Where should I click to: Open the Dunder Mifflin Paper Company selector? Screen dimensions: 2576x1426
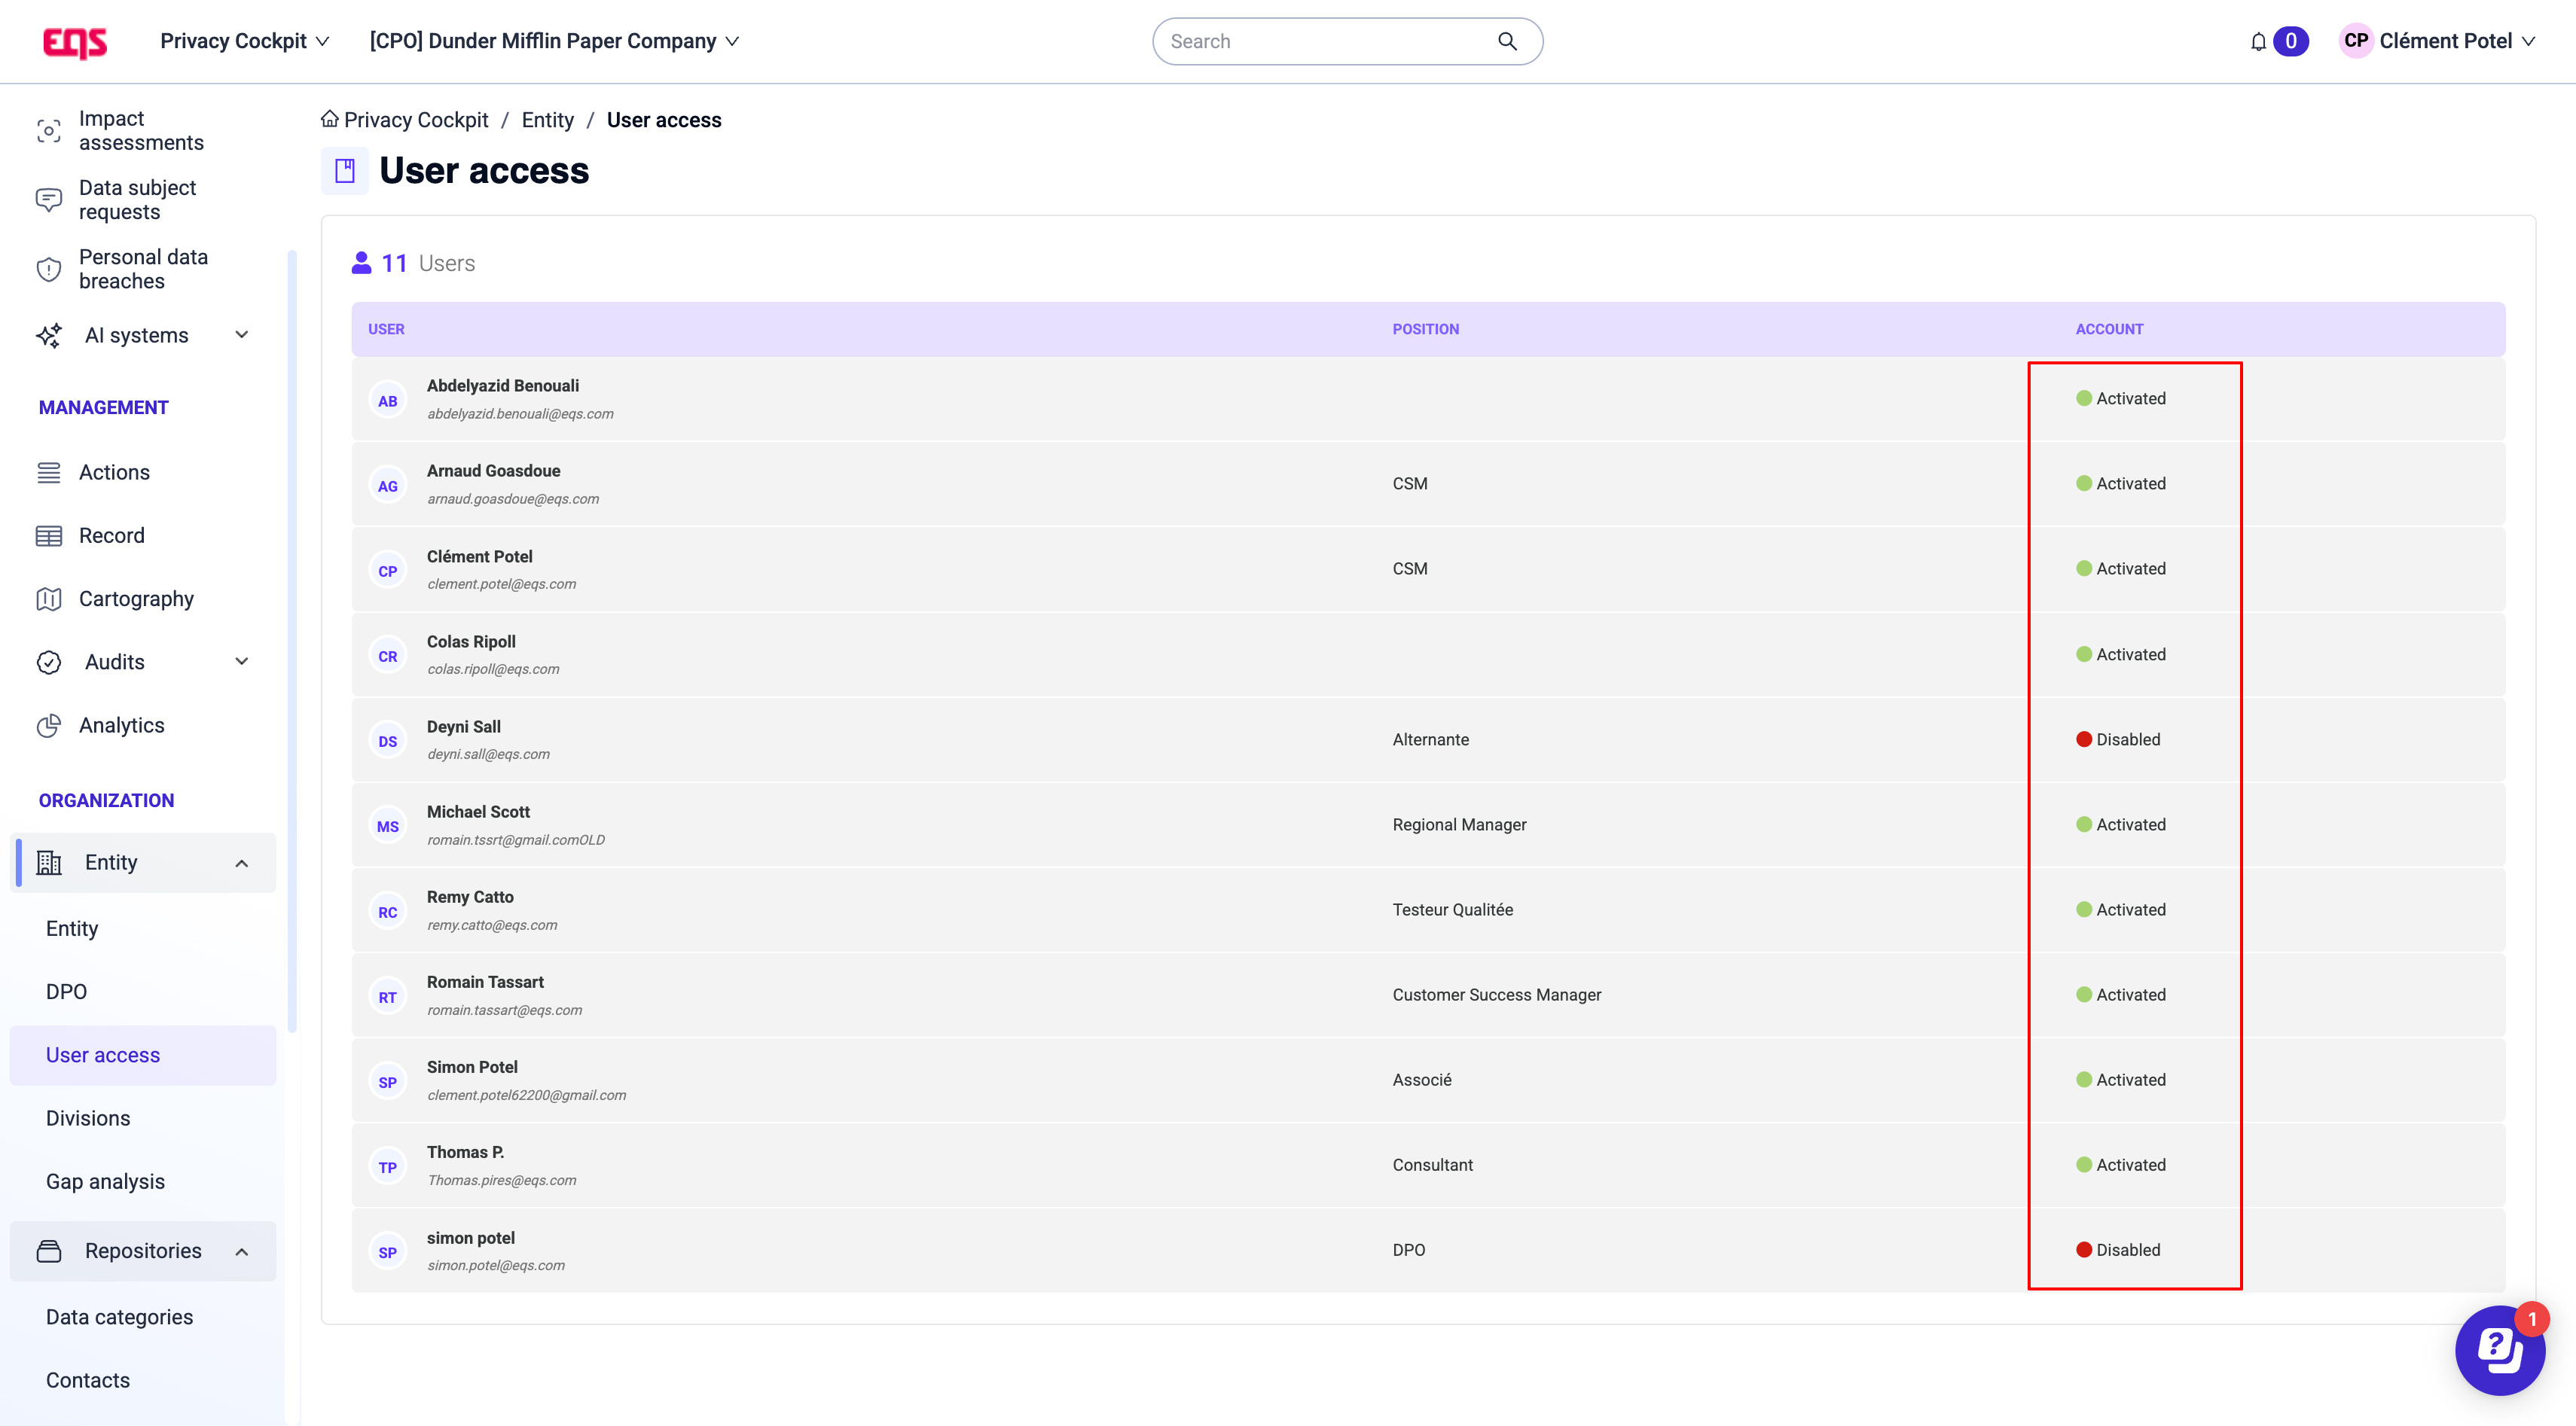pyautogui.click(x=554, y=41)
